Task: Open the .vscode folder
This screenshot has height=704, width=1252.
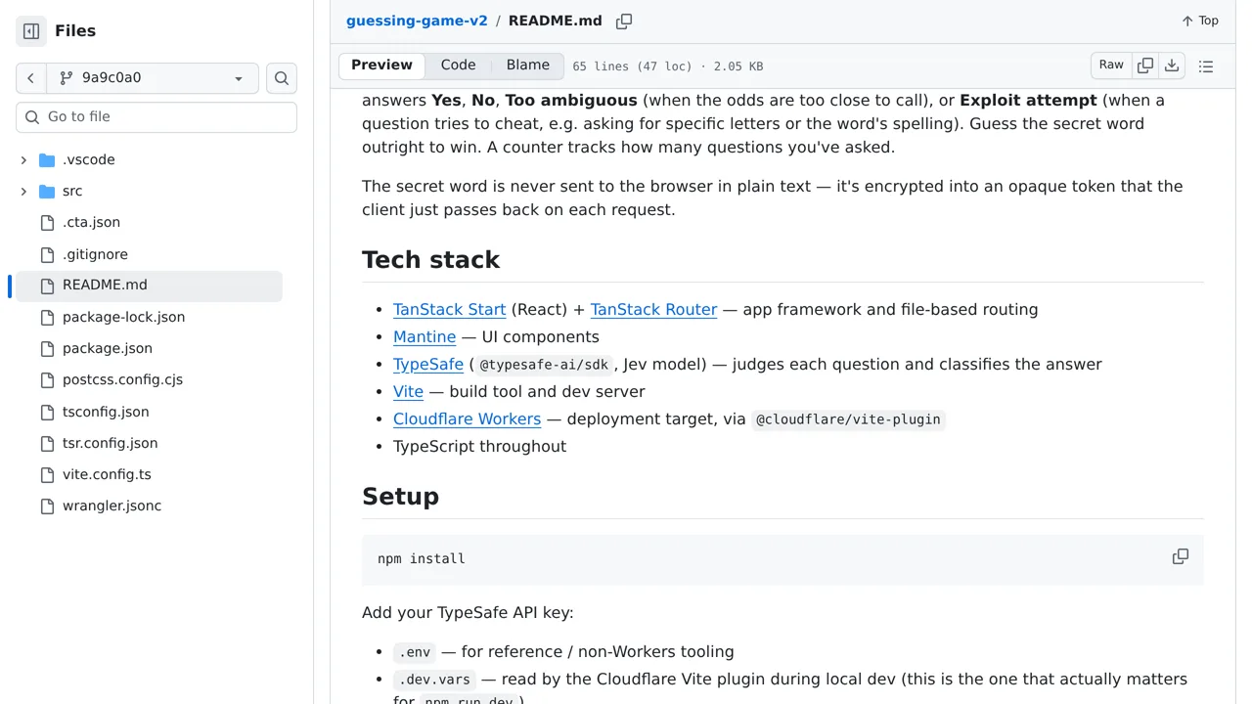Action: tap(88, 159)
